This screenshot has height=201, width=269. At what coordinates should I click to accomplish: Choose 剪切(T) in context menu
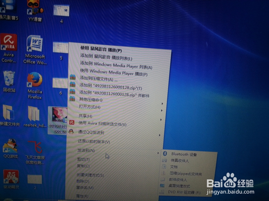pos(83,159)
